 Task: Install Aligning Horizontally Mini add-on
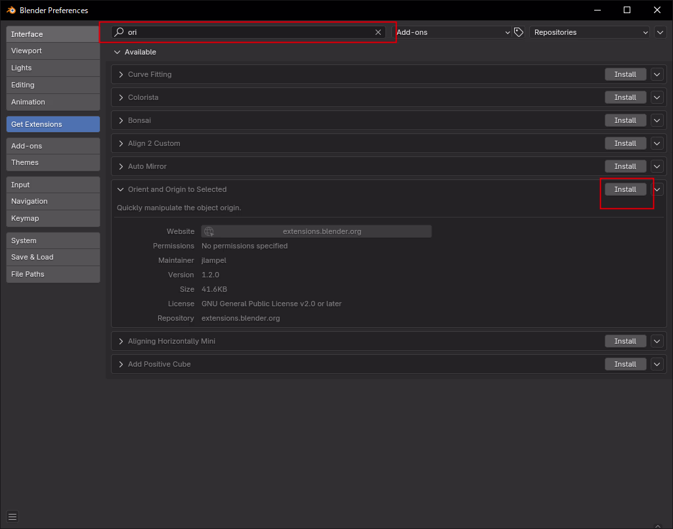625,341
